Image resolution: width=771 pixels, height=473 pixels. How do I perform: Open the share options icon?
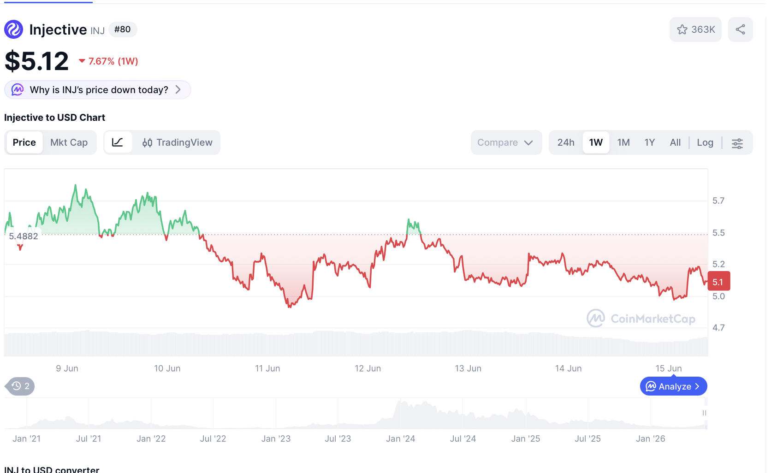[741, 30]
